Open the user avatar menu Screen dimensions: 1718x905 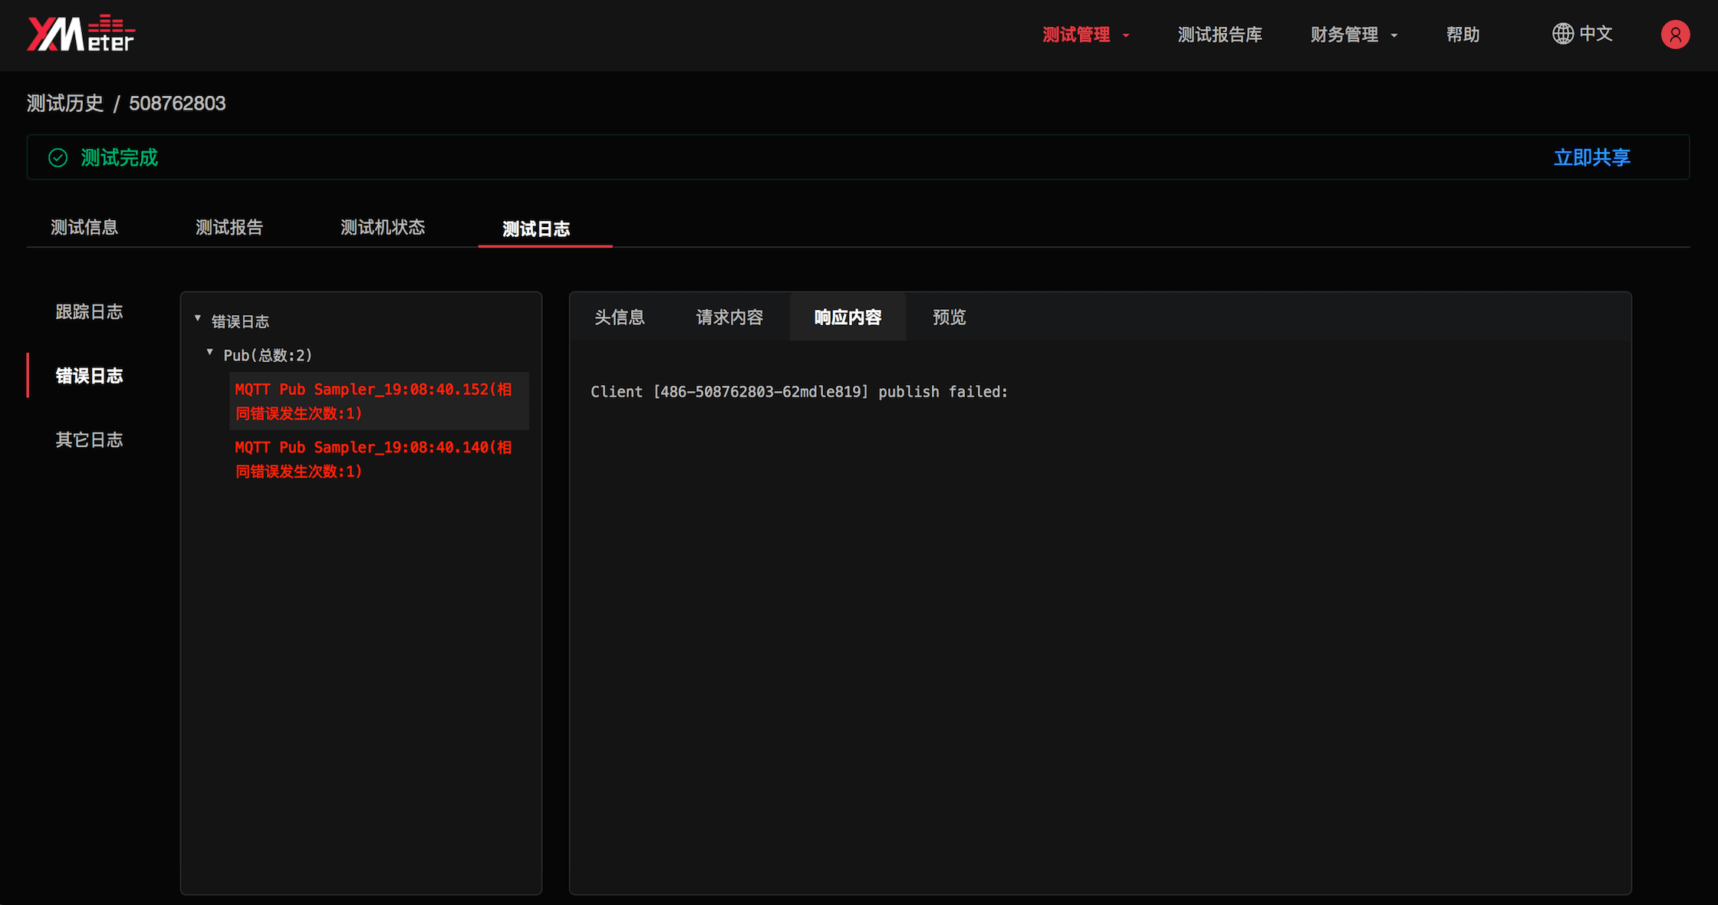(1676, 35)
